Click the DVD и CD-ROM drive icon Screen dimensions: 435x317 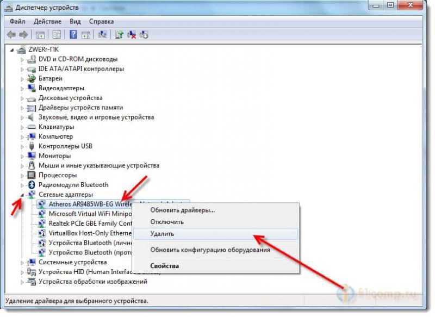(32, 59)
